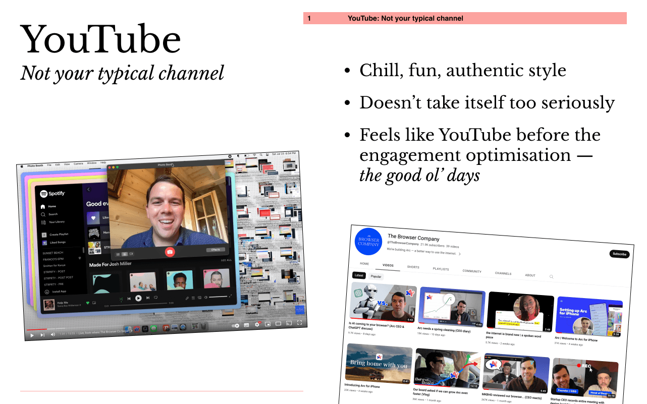
Task: Seek on the red YouTube progress bar
Action: (36, 329)
